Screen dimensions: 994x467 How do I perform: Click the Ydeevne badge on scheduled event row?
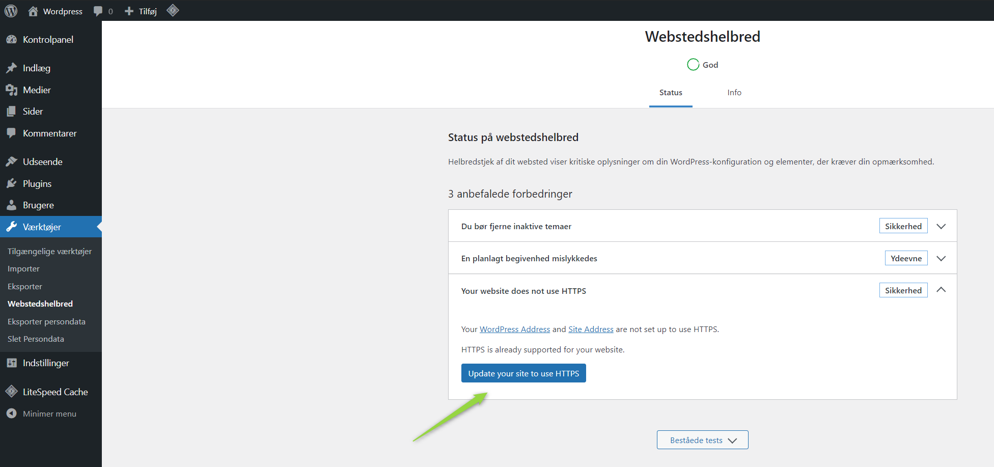tap(906, 258)
